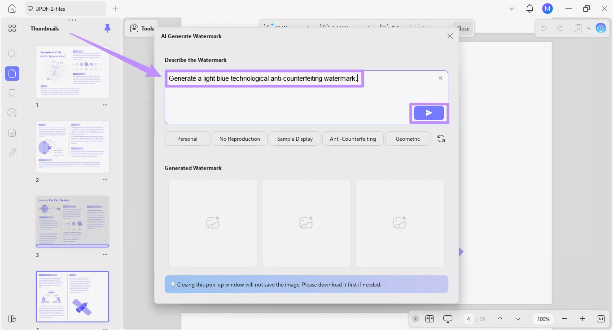Zoom in with the plus button
Screen dimensions: 613x330
click(x=582, y=319)
